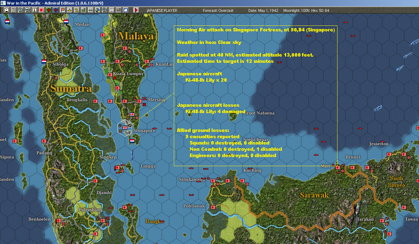Select Japanese base at Pontianak
The width and height of the screenshot is (419, 244).
click(x=213, y=207)
